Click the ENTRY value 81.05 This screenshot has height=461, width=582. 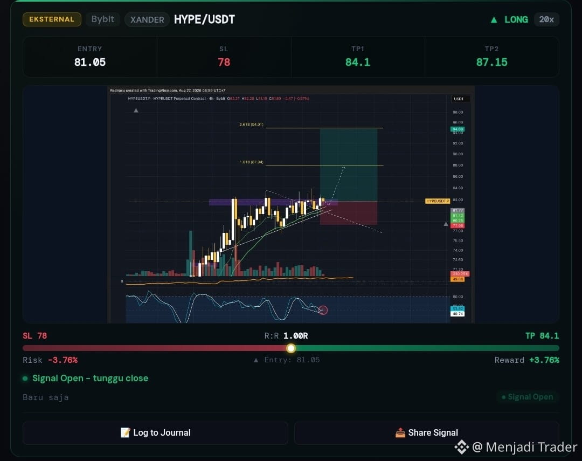90,62
